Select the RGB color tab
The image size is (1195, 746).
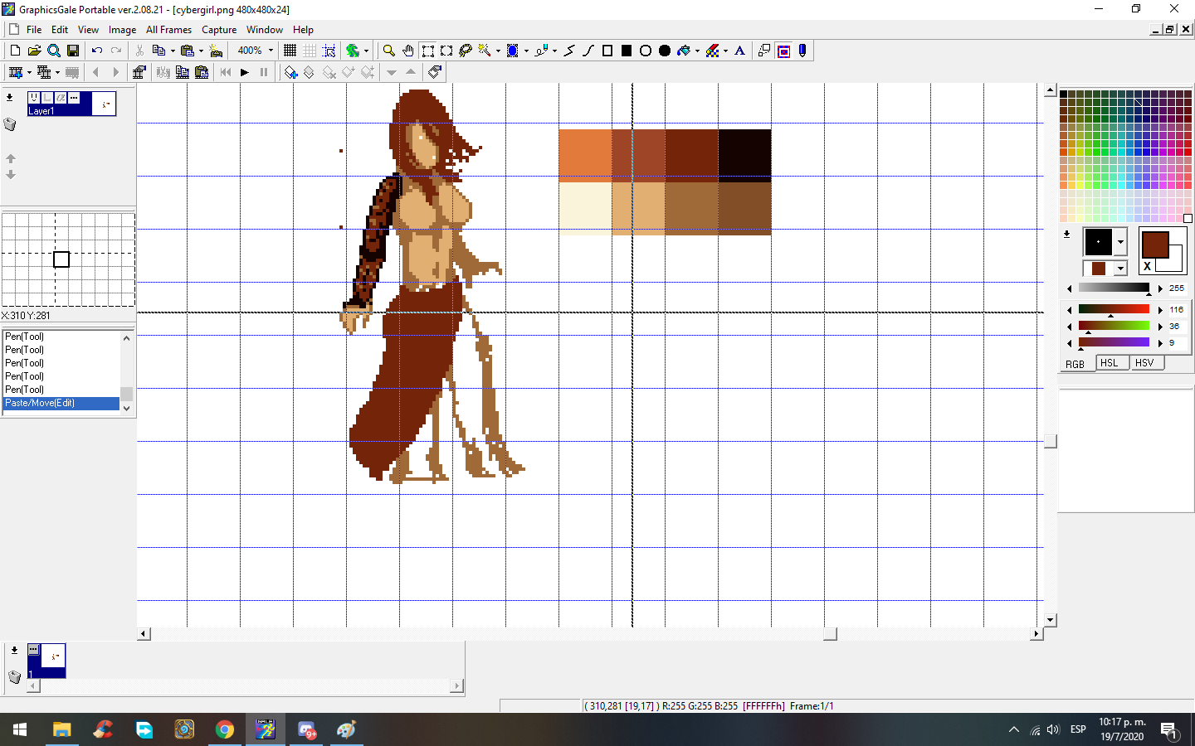(1075, 364)
